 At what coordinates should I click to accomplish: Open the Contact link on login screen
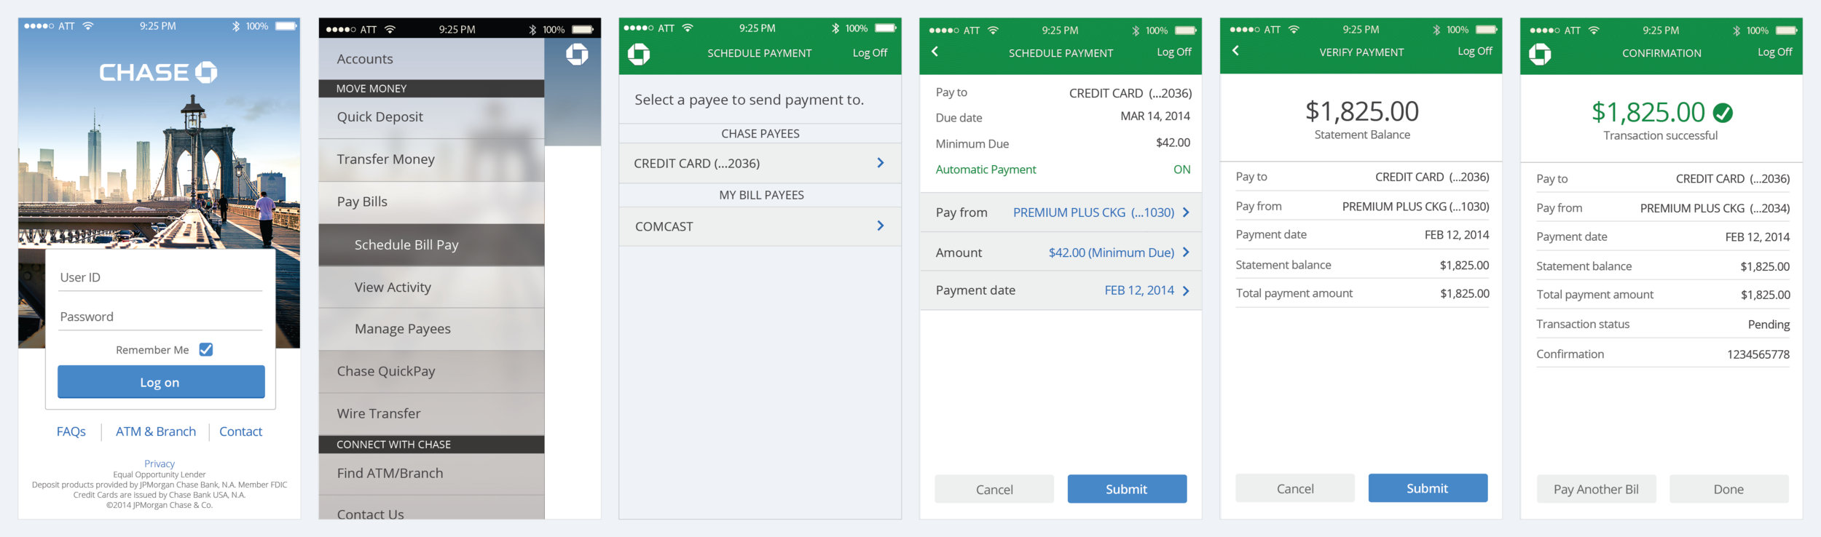pyautogui.click(x=240, y=431)
